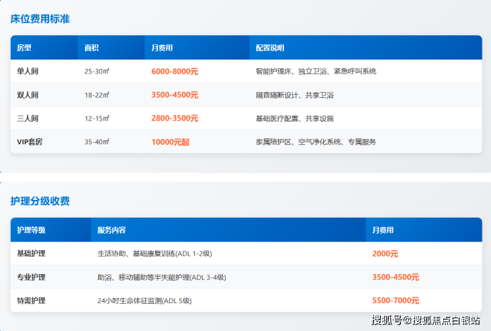Click the 2000元 nursing fee
The image size is (491, 331).
click(x=386, y=254)
